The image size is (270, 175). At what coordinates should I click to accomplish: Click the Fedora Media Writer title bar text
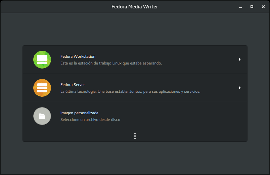point(135,7)
